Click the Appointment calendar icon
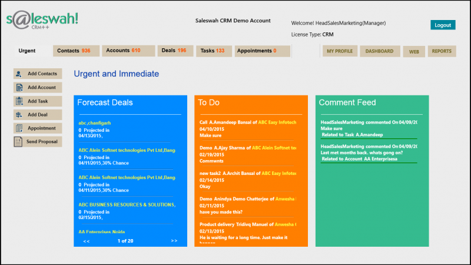 point(19,128)
